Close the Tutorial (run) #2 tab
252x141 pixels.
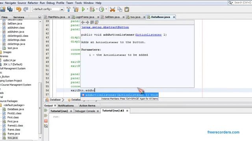(127, 110)
